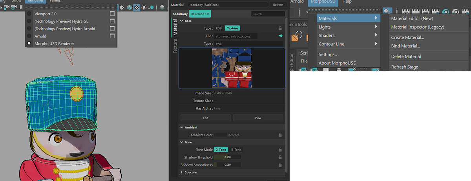This screenshot has height=181, width=471.
Task: Set base Type to Texture
Action: point(232,28)
